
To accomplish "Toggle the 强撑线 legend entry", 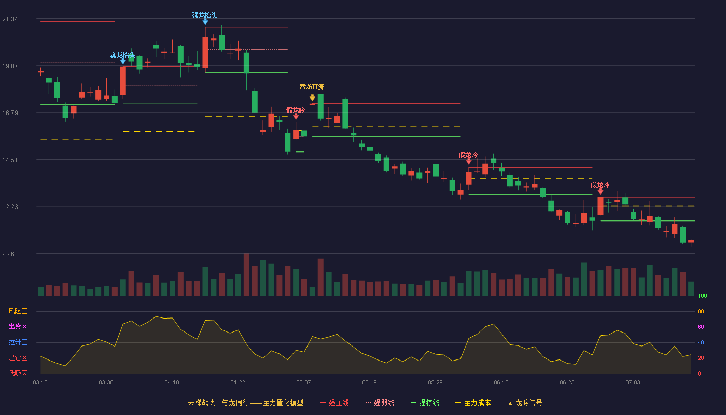I will tap(425, 403).
